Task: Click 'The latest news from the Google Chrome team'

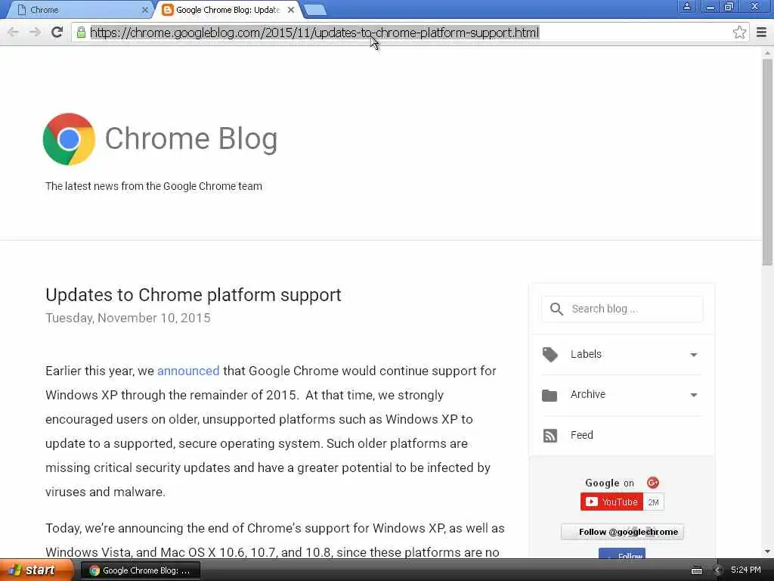Action: (153, 186)
